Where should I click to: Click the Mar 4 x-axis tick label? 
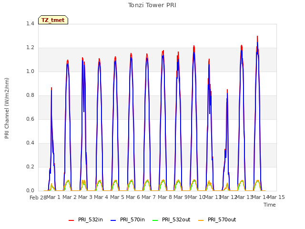(101, 197)
